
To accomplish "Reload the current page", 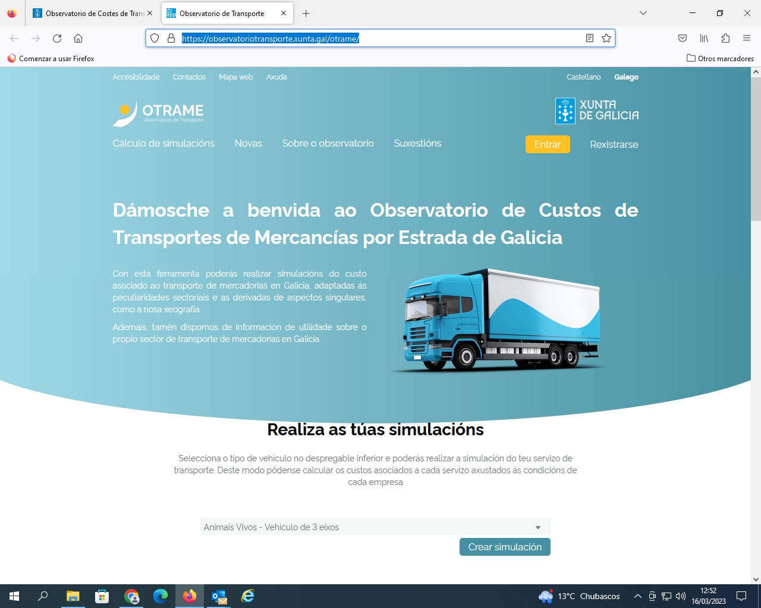I will 57,39.
